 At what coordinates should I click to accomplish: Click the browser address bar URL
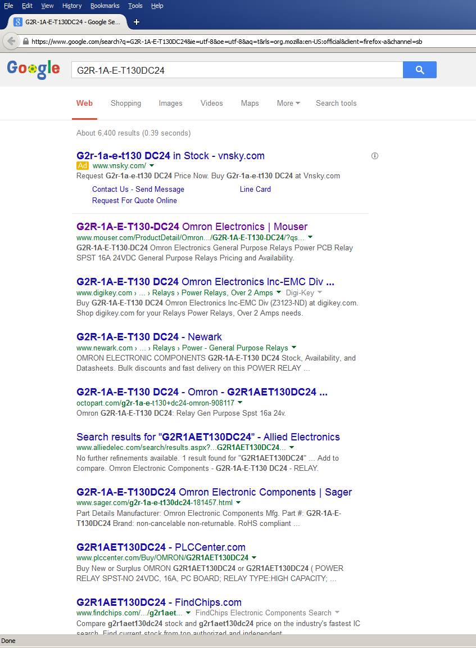226,41
